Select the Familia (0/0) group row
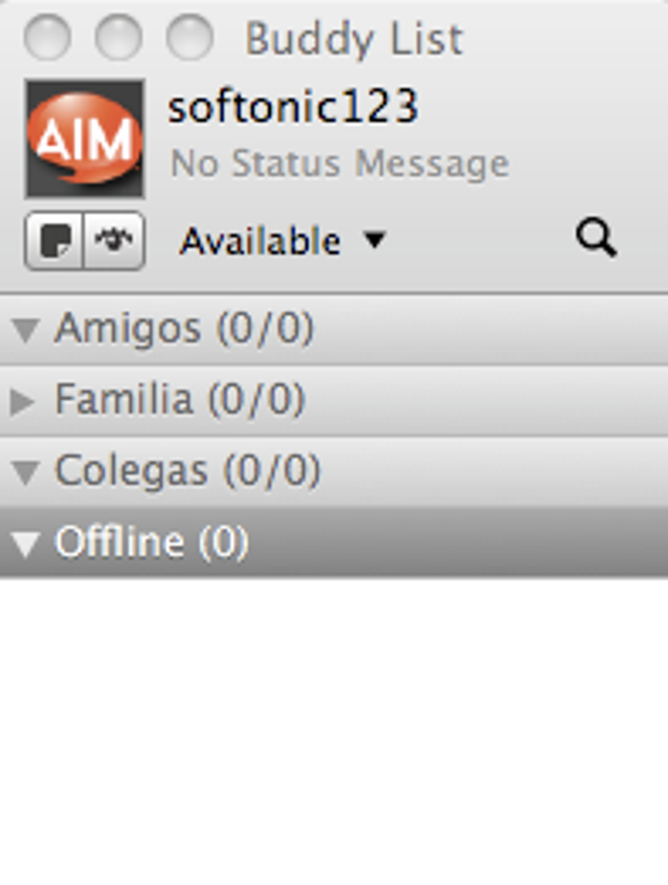668x885 pixels. coord(334,401)
